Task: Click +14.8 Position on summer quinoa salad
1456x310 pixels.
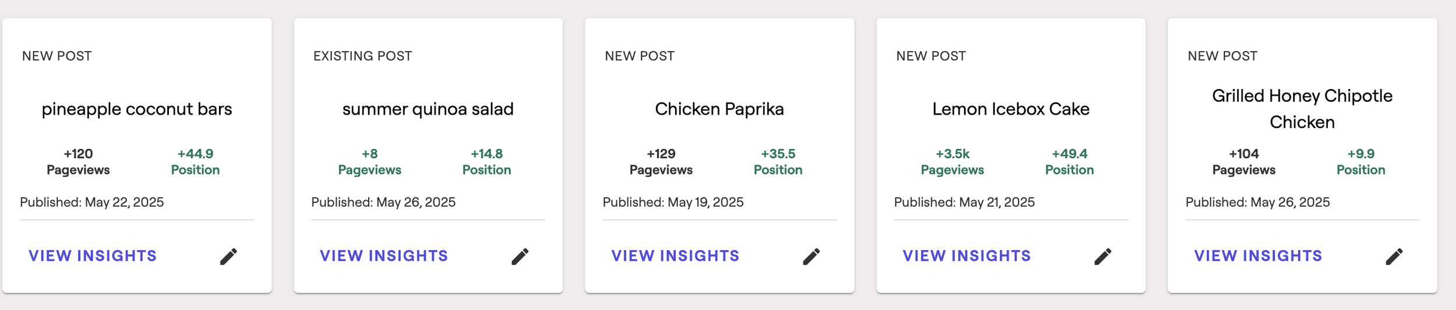Action: 487,162
